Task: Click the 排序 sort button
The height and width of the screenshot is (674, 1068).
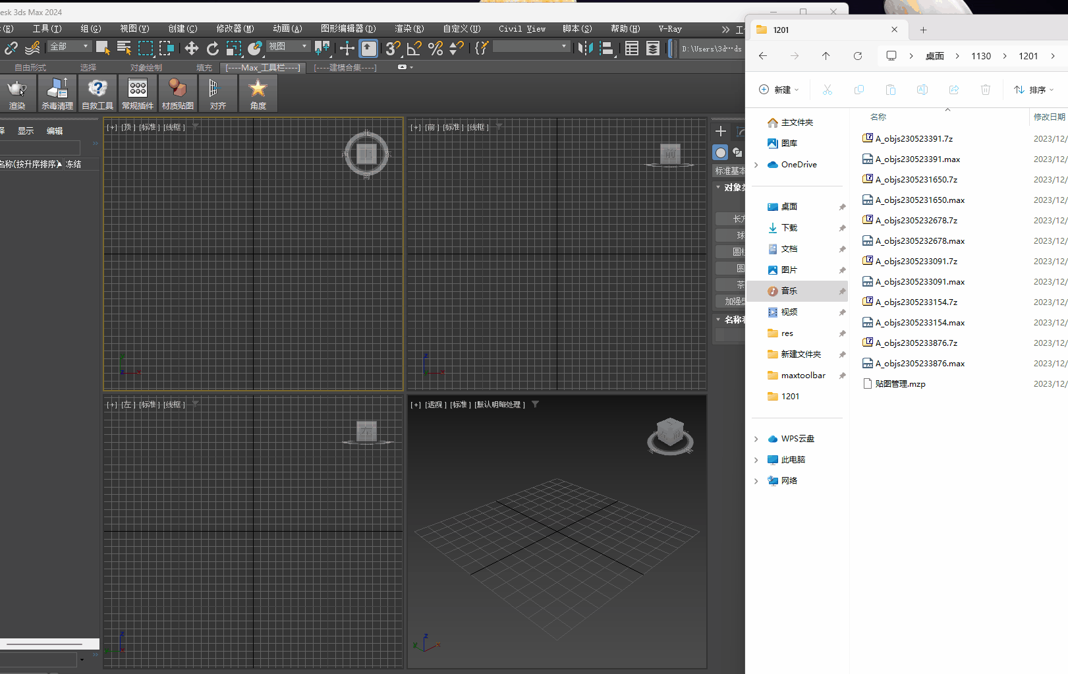Action: pyautogui.click(x=1033, y=90)
